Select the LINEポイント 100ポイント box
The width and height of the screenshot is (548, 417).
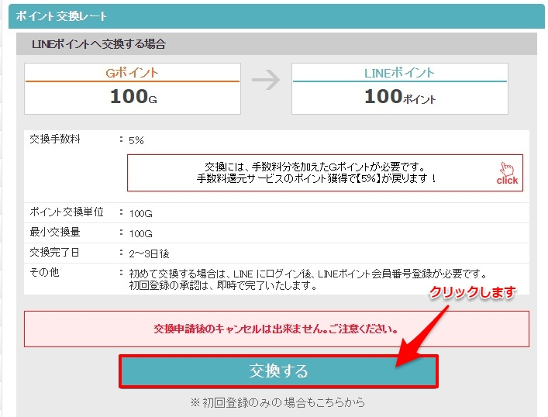[x=400, y=88]
